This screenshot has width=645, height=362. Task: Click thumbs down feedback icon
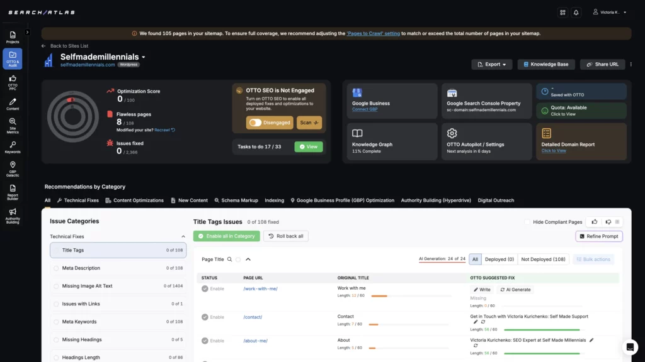(608, 222)
